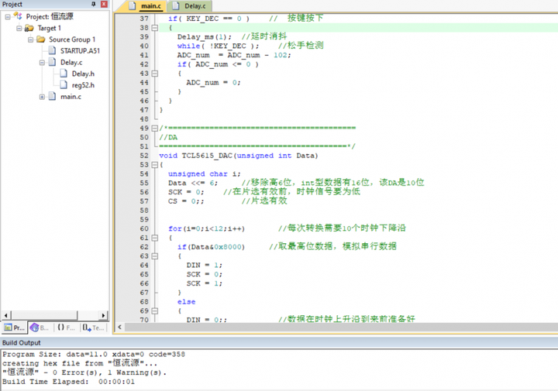Collapse for-loop block at line 61
The width and height of the screenshot is (558, 391).
pyautogui.click(x=155, y=238)
